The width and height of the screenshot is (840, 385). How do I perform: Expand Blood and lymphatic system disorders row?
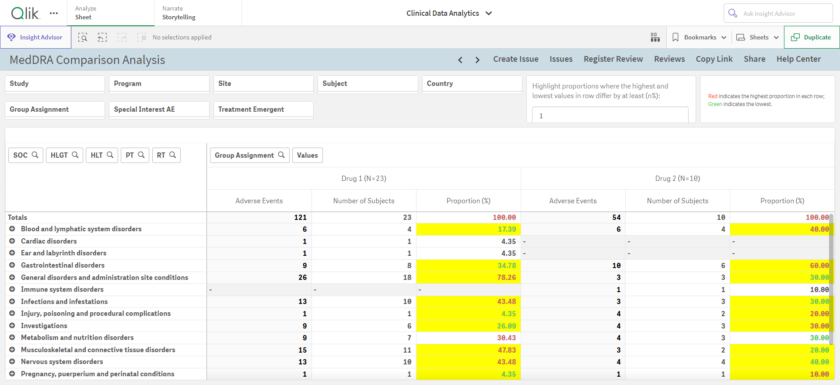tap(12, 229)
